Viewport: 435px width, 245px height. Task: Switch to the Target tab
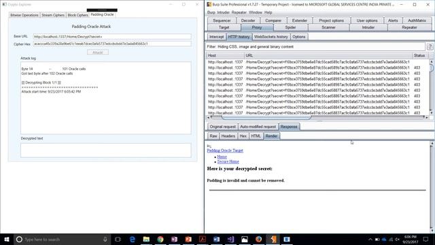click(x=224, y=27)
